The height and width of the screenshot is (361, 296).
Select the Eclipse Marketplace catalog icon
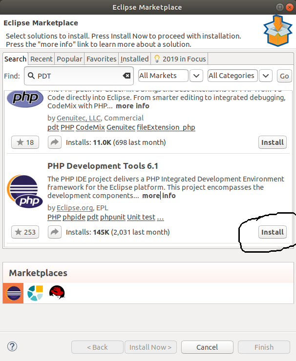click(x=13, y=293)
